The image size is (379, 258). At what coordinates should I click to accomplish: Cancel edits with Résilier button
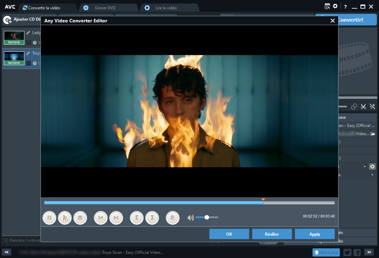(272, 234)
